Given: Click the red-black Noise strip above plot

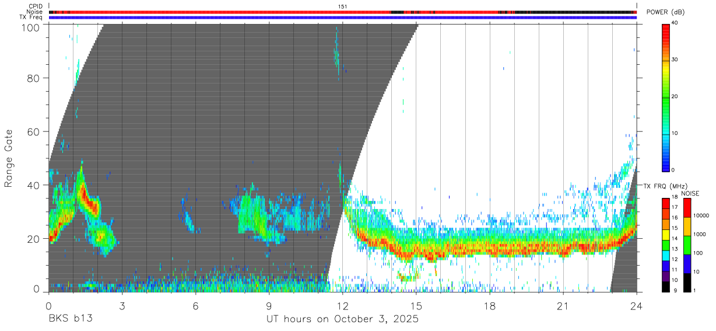Looking at the screenshot, I should click(x=343, y=12).
